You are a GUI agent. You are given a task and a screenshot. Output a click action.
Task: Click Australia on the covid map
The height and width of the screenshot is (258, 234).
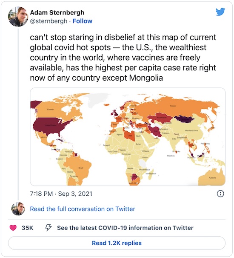[x=212, y=177]
